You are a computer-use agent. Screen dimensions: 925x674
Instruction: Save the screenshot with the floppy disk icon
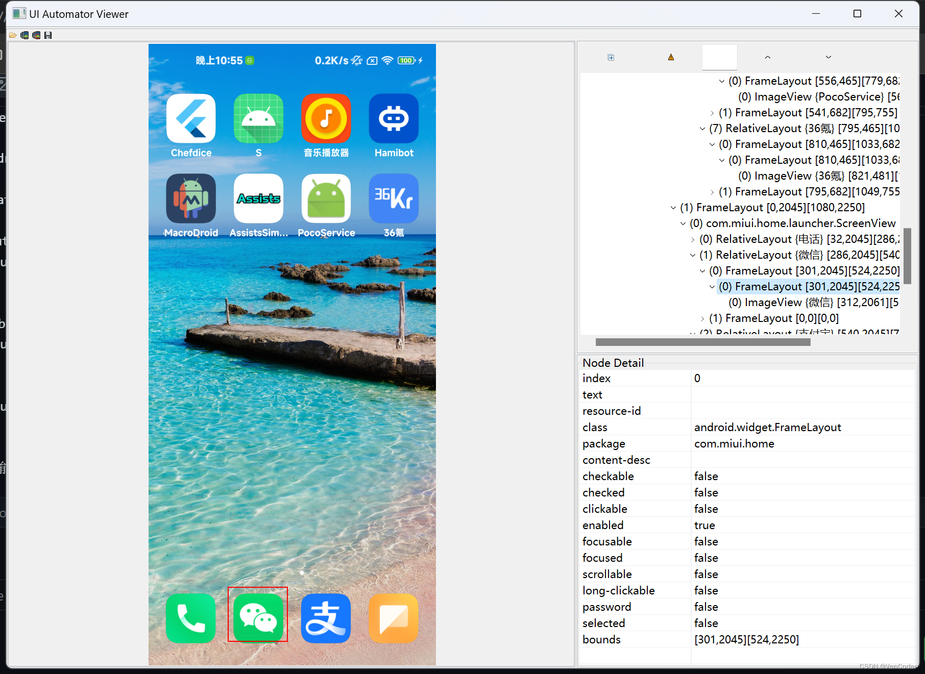48,35
